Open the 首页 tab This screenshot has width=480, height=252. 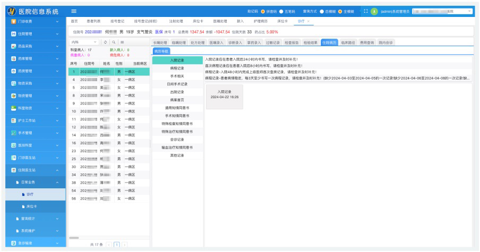pos(74,21)
